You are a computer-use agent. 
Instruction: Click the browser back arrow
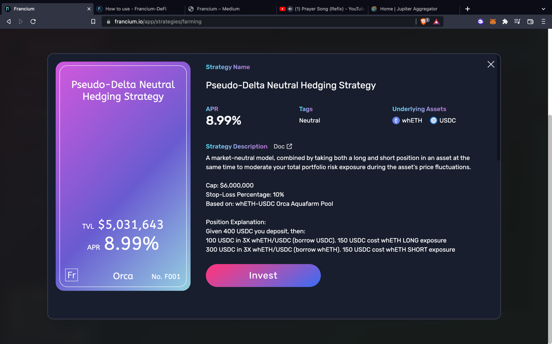(x=9, y=22)
